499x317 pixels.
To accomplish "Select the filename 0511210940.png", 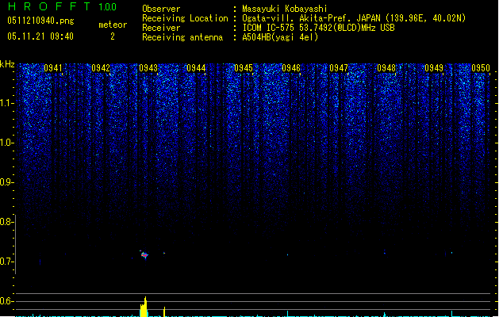I will click(40, 21).
